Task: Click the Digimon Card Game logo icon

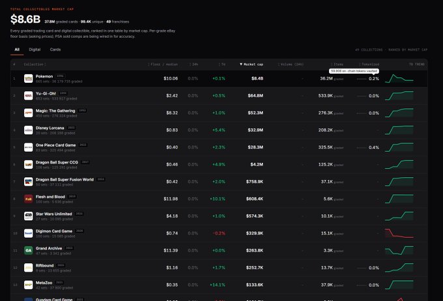Action: pyautogui.click(x=28, y=233)
